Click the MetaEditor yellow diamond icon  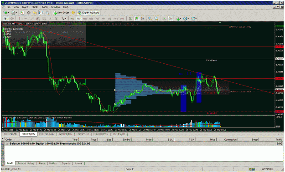click(x=73, y=13)
